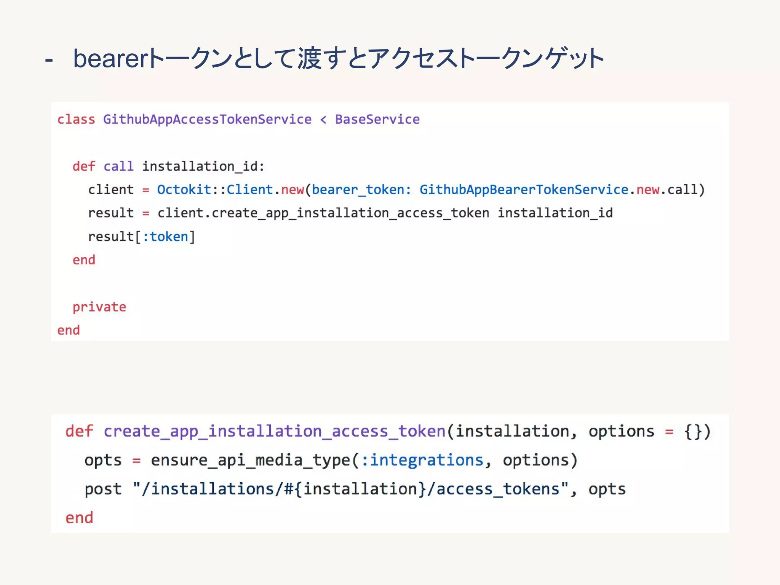Click the BaseService superclass name

[x=377, y=119]
